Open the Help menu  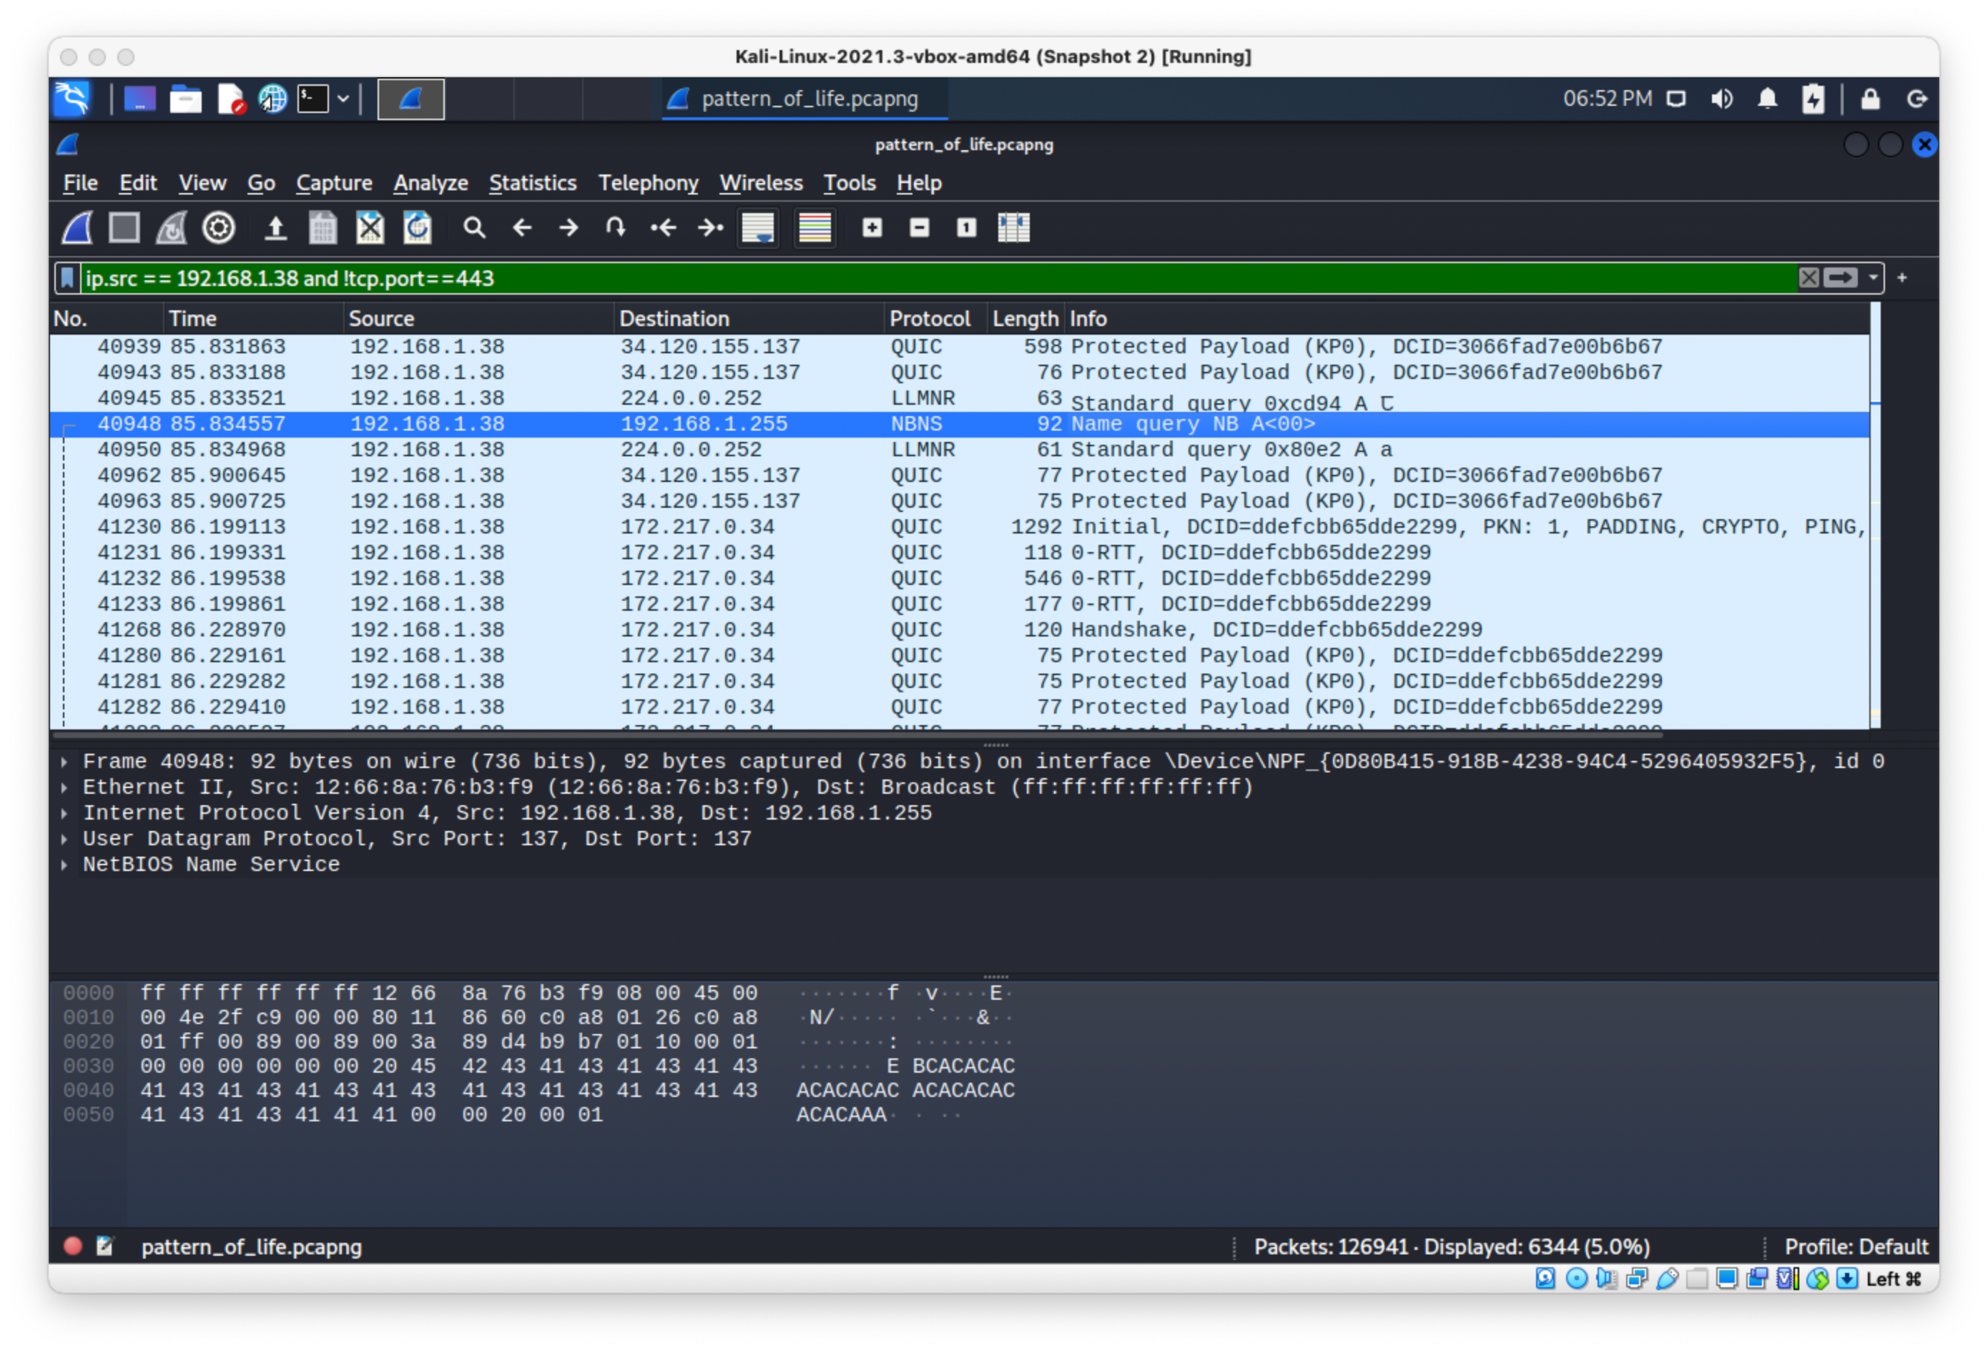click(x=919, y=183)
